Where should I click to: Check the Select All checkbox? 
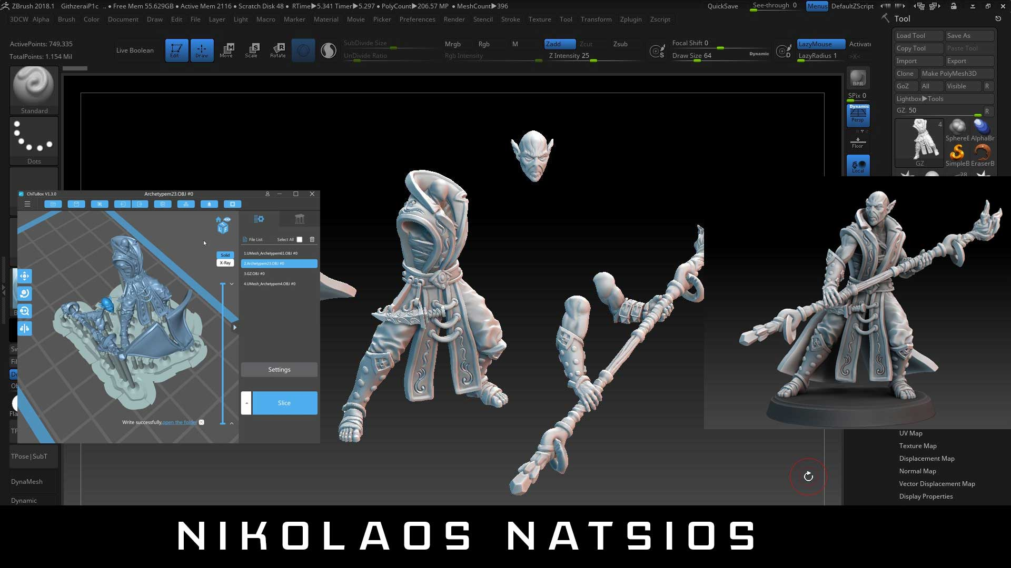[300, 239]
